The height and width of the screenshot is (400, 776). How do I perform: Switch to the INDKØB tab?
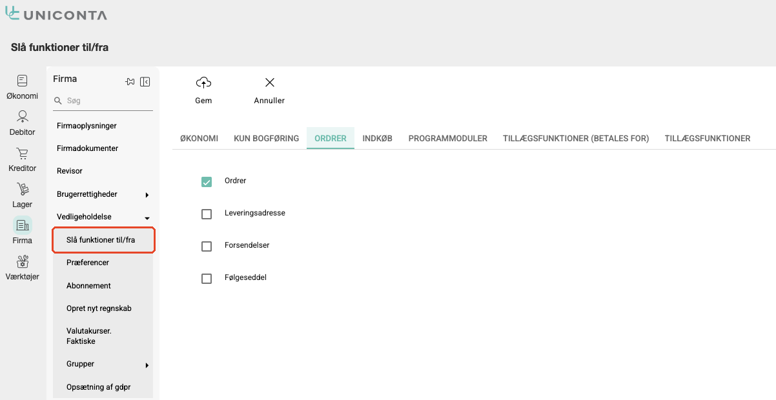[x=378, y=138]
